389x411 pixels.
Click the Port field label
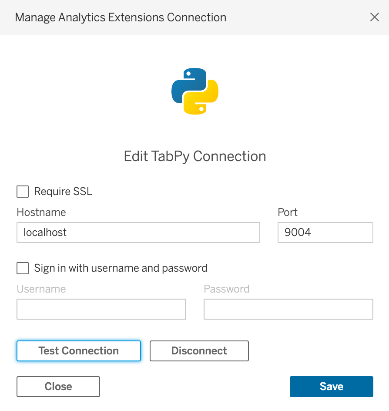287,212
